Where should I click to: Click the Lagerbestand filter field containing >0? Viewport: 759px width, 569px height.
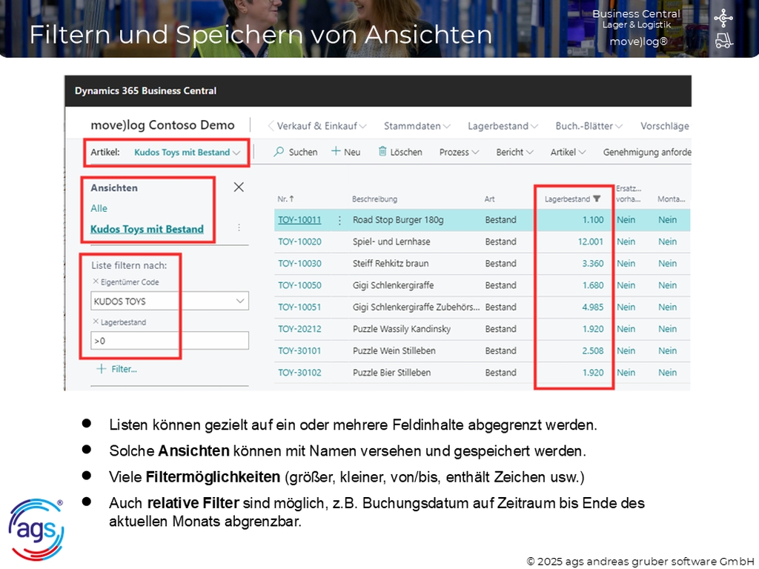tap(170, 341)
